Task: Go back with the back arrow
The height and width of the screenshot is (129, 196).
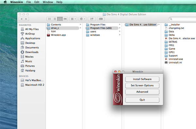Action: point(21,19)
